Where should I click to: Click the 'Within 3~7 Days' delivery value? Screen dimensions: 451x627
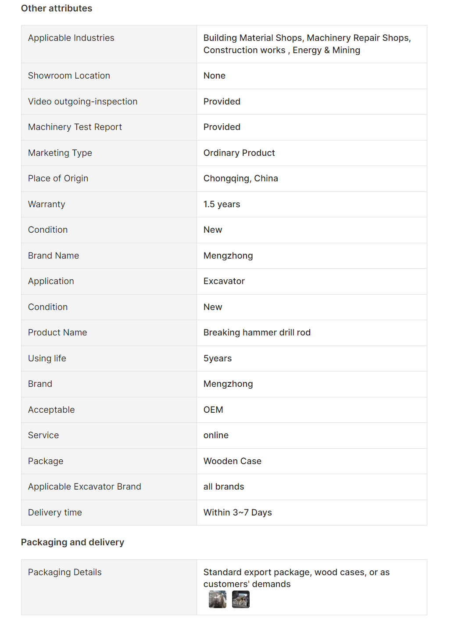237,512
